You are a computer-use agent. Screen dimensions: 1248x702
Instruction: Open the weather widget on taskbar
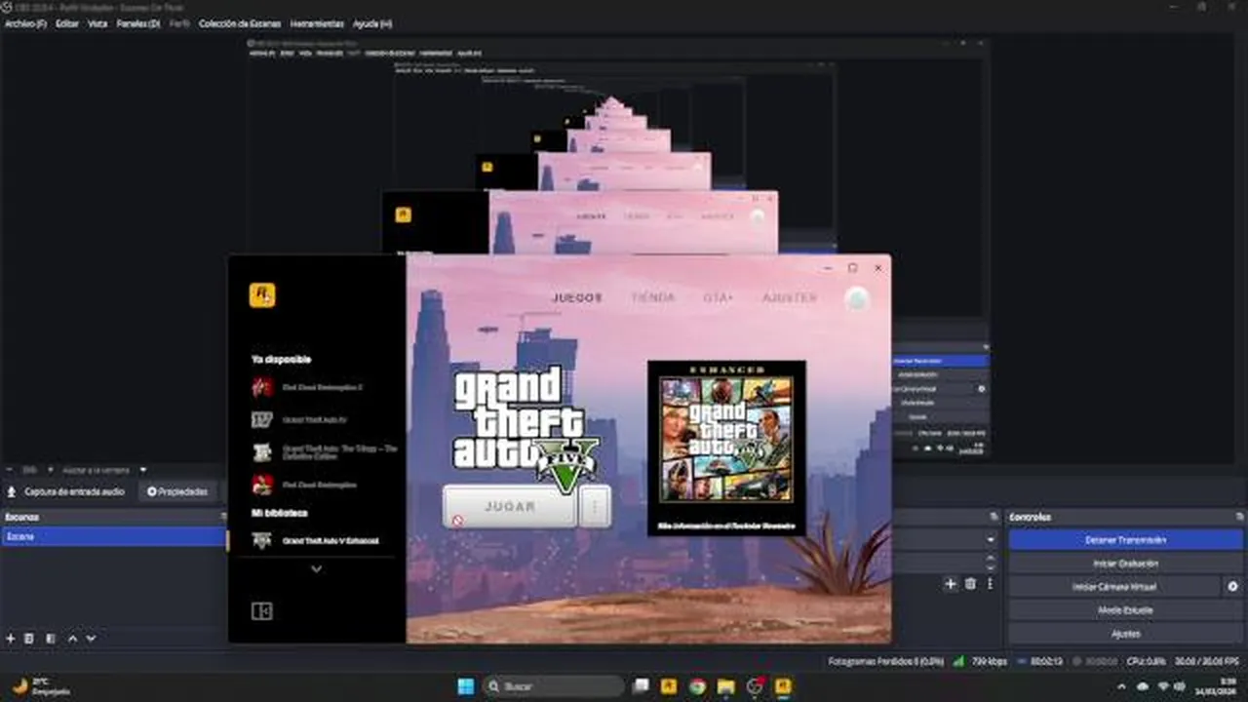[41, 686]
